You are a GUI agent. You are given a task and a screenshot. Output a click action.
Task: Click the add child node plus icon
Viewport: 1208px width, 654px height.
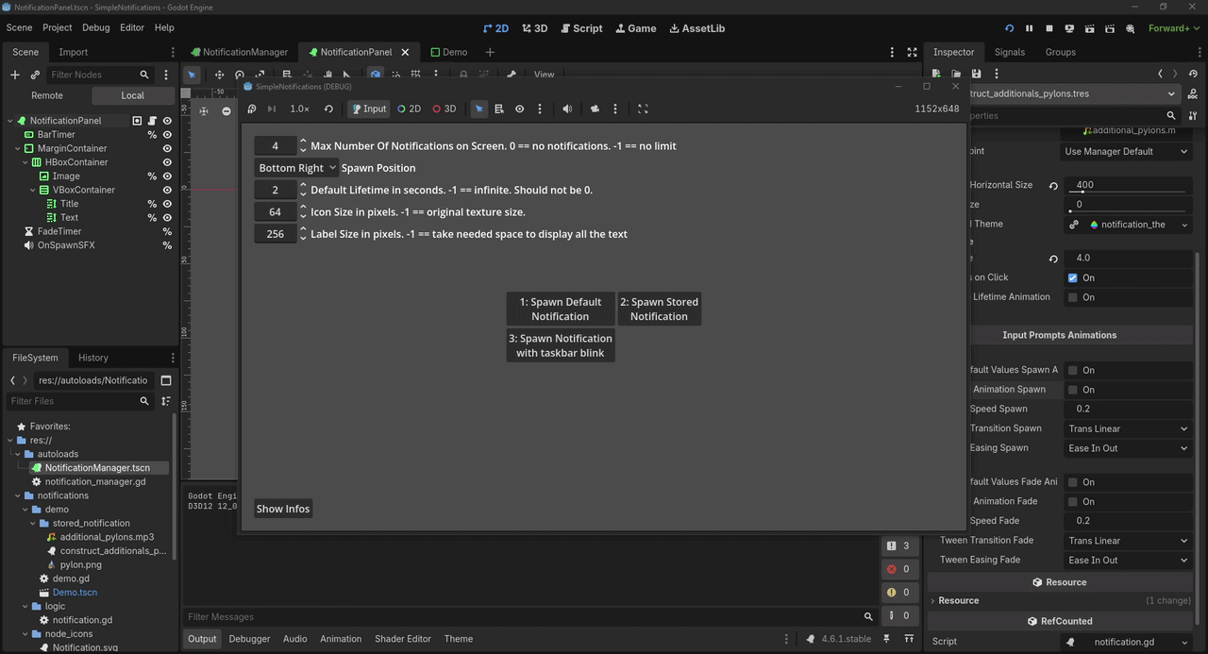14,75
